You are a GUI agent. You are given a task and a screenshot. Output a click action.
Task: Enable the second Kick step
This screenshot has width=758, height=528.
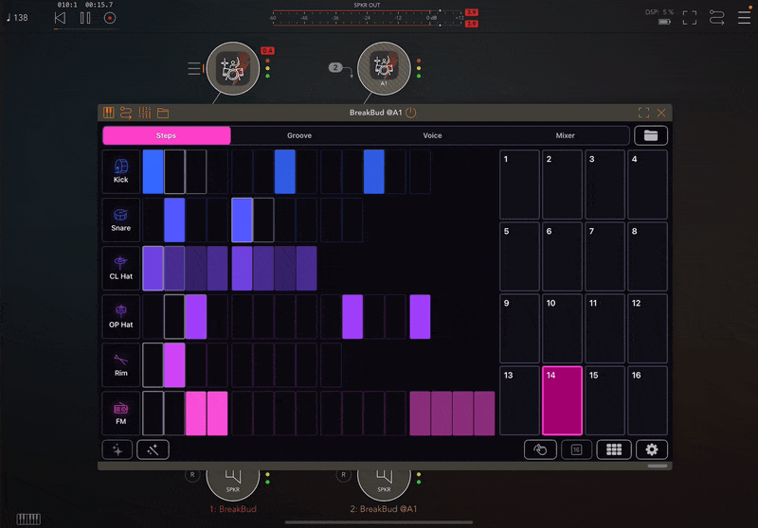tap(174, 172)
